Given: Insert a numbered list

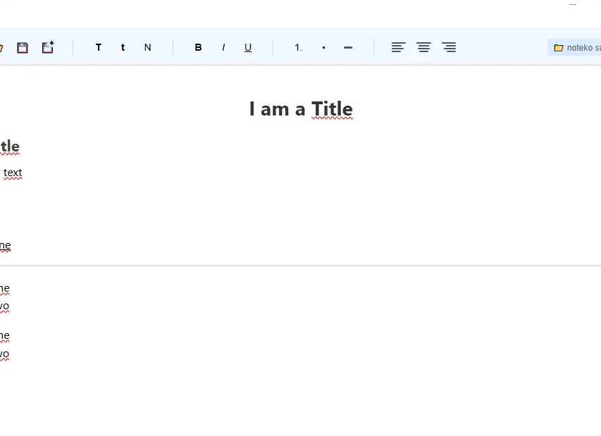Looking at the screenshot, I should 298,47.
